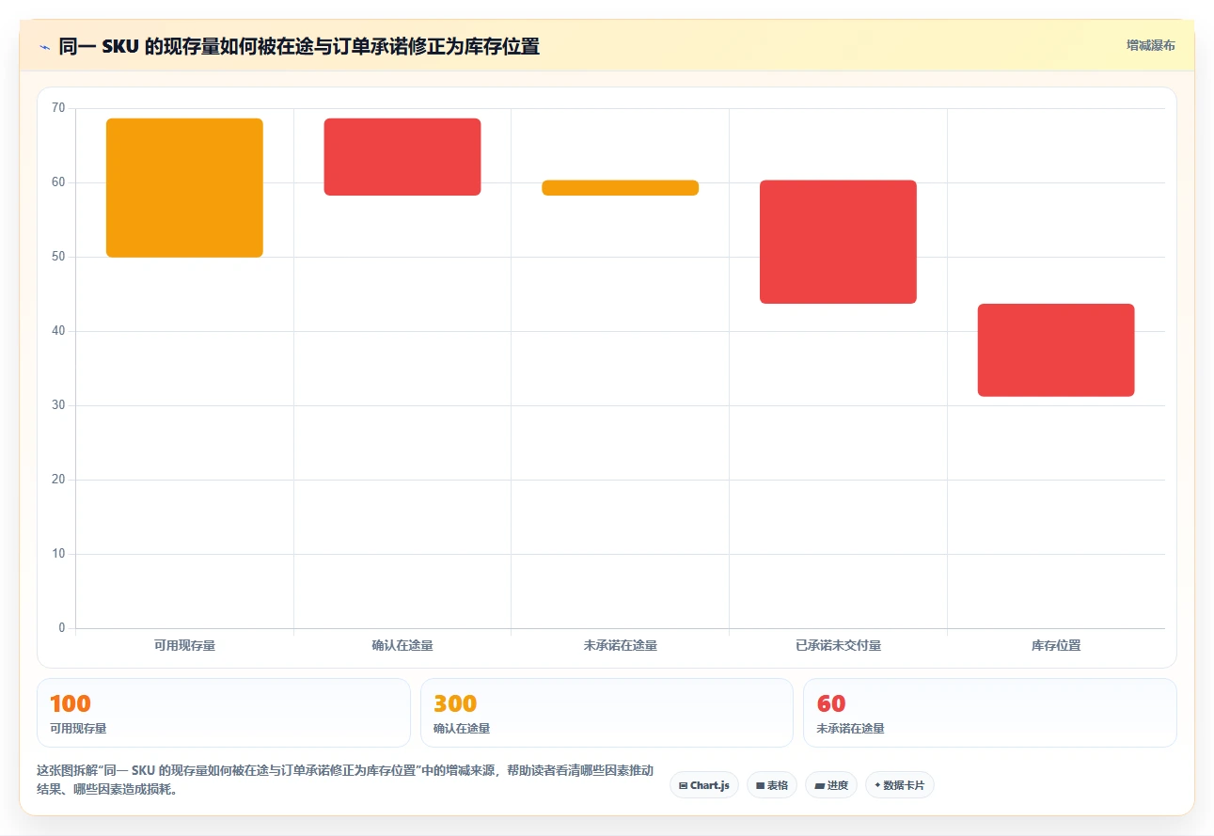The width and height of the screenshot is (1214, 836).
Task: Click the x-axis label 确认在途量
Action: click(x=402, y=646)
